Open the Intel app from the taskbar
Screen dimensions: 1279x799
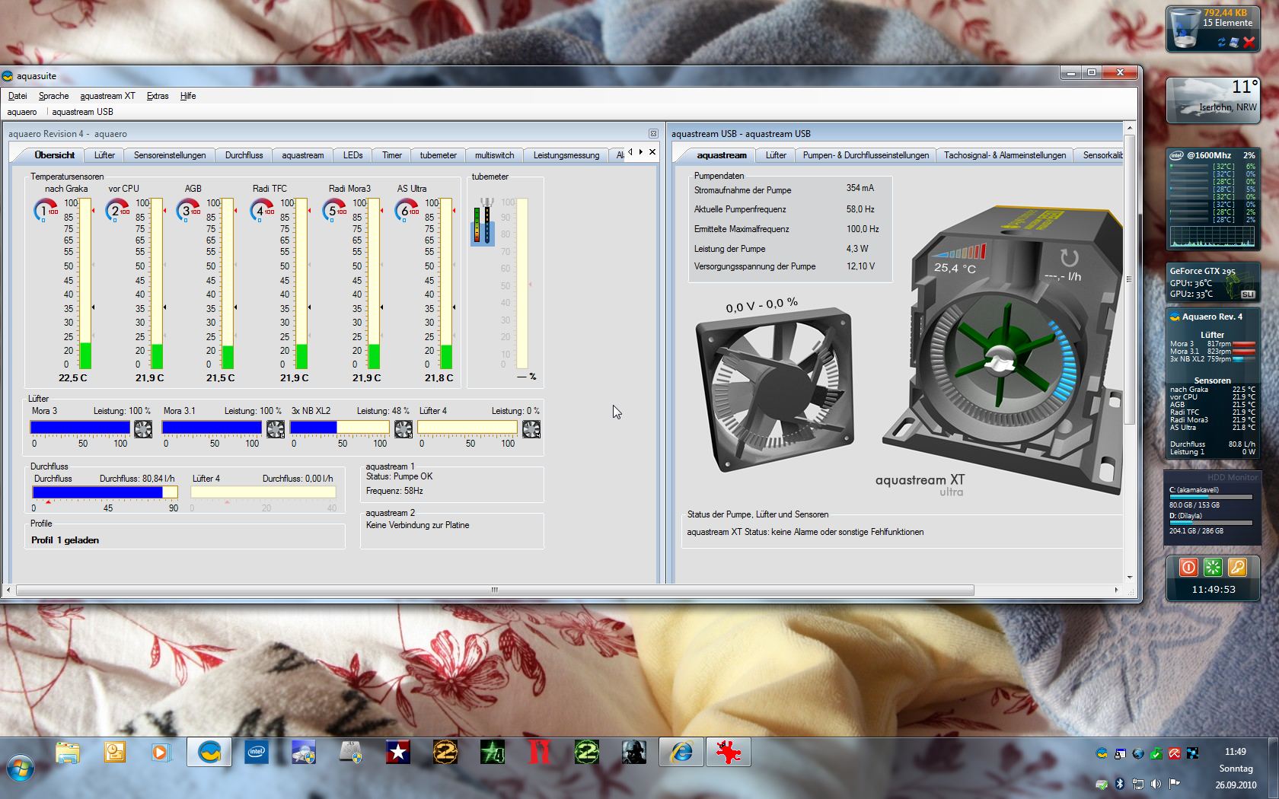coord(257,753)
